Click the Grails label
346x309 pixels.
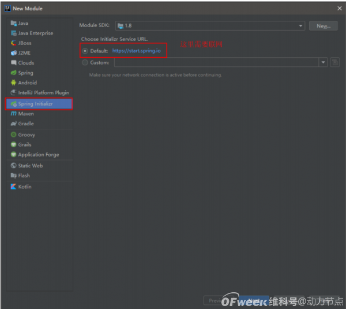coord(25,144)
